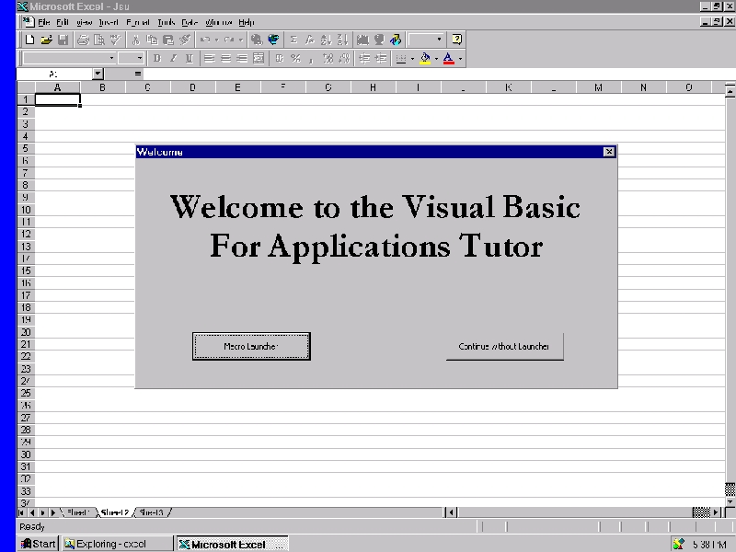The height and width of the screenshot is (552, 736).
Task: Sort ascending with the A-Z icon
Action: (x=327, y=40)
